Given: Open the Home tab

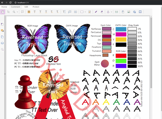Looking at the screenshot, I should click(4, 7).
